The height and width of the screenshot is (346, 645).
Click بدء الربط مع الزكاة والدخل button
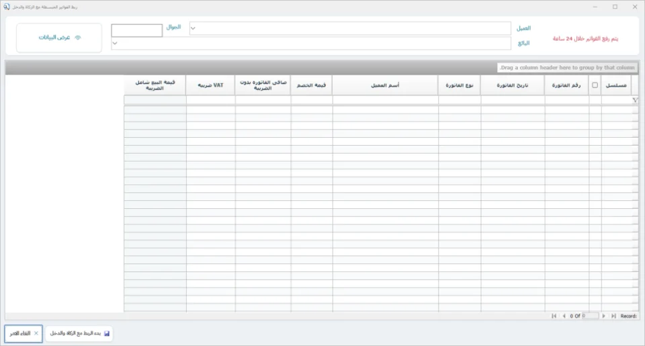79,334
